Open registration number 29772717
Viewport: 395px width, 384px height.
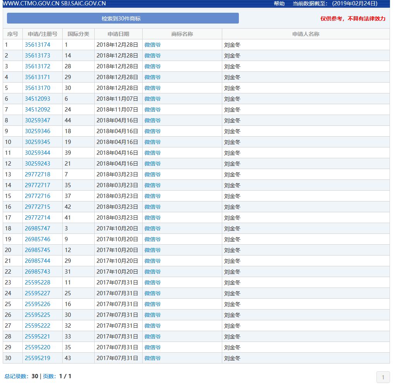[37, 185]
